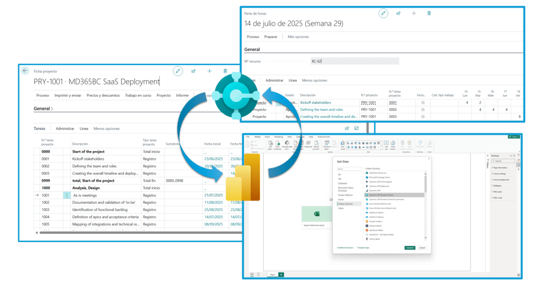
Task: Click the Get data icon in Power BI ribbon
Action: [270, 144]
